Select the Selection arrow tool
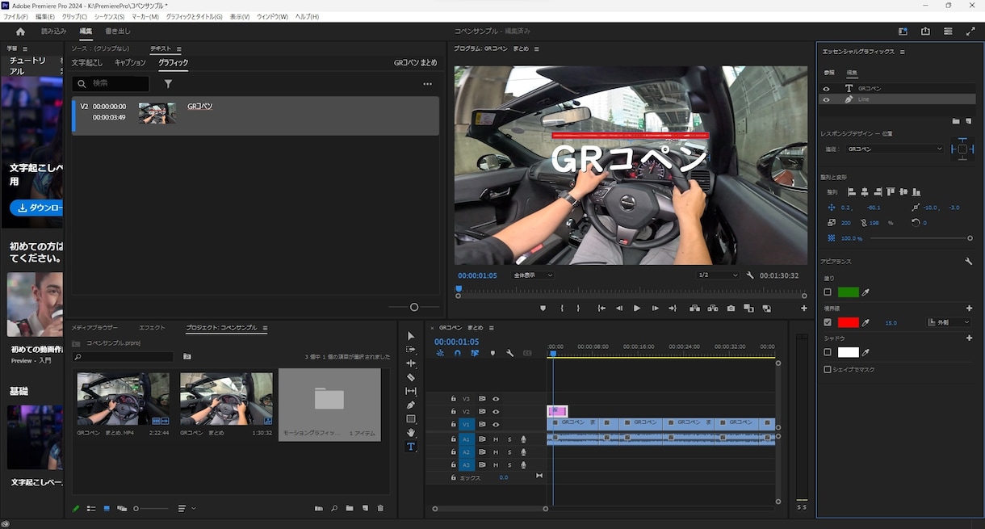The image size is (985, 529). pyautogui.click(x=411, y=336)
